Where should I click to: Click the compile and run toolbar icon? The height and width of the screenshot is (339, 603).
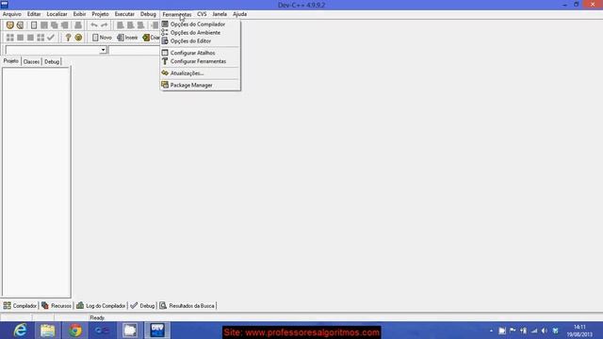[x=30, y=38]
